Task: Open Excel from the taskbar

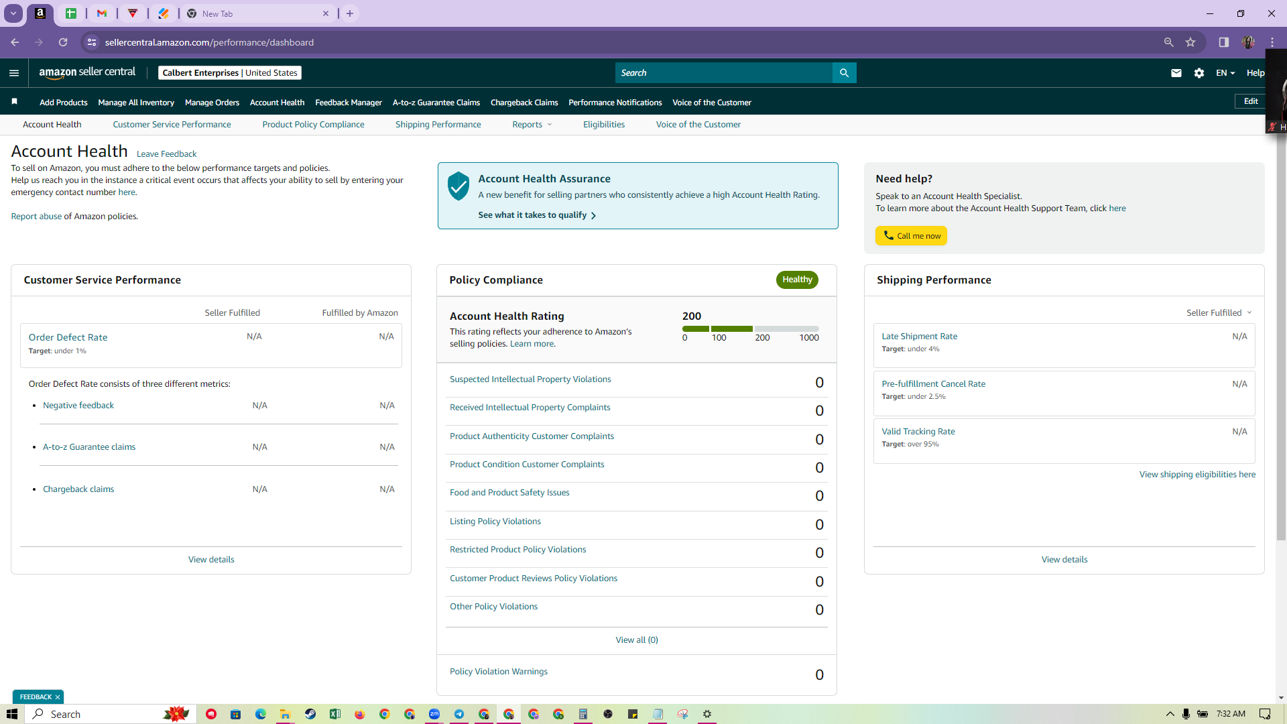Action: [x=335, y=714]
